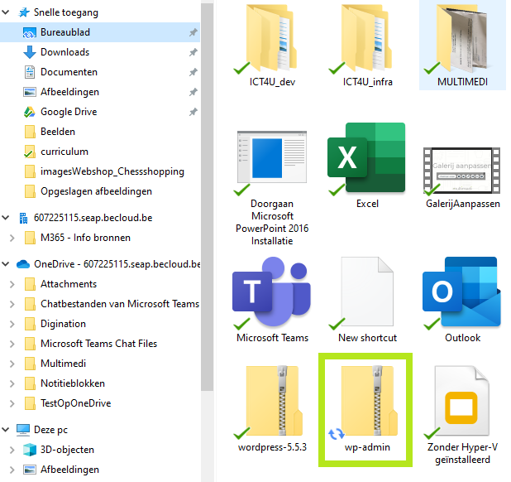Expand the Digination folder node

(x=12, y=324)
